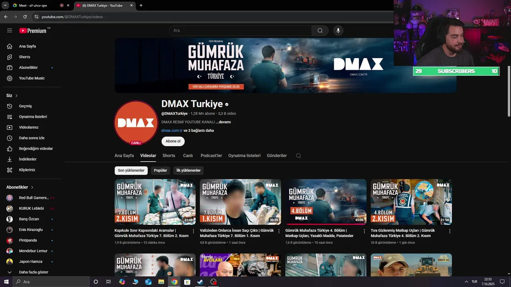Open a new browser tab with the plus button
511x287 pixels.
click(x=141, y=6)
